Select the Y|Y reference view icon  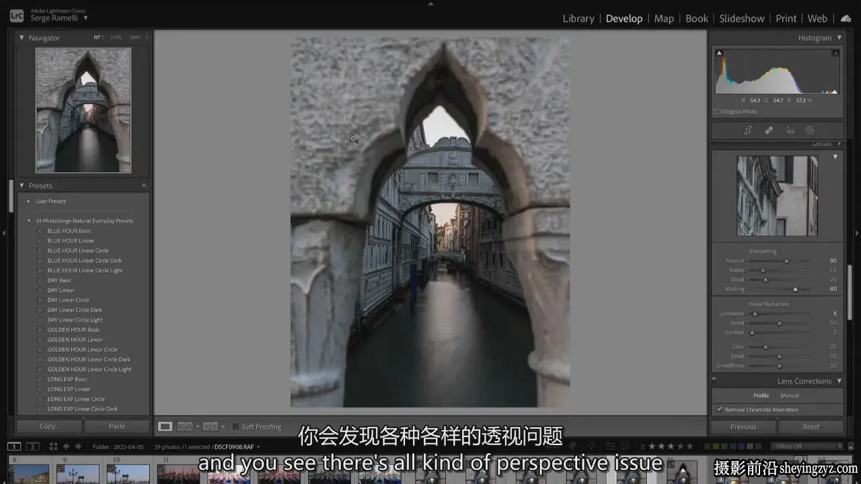coord(211,426)
